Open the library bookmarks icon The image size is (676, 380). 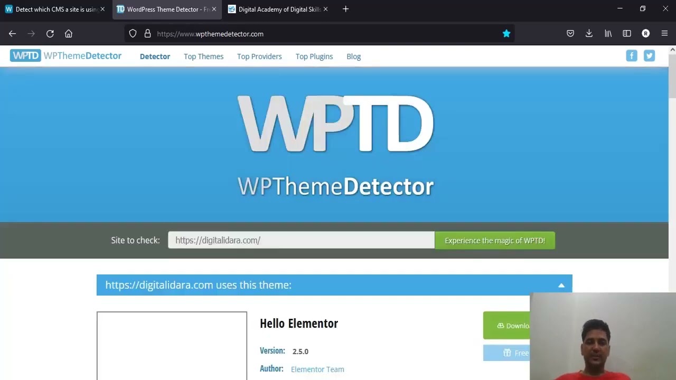click(608, 34)
